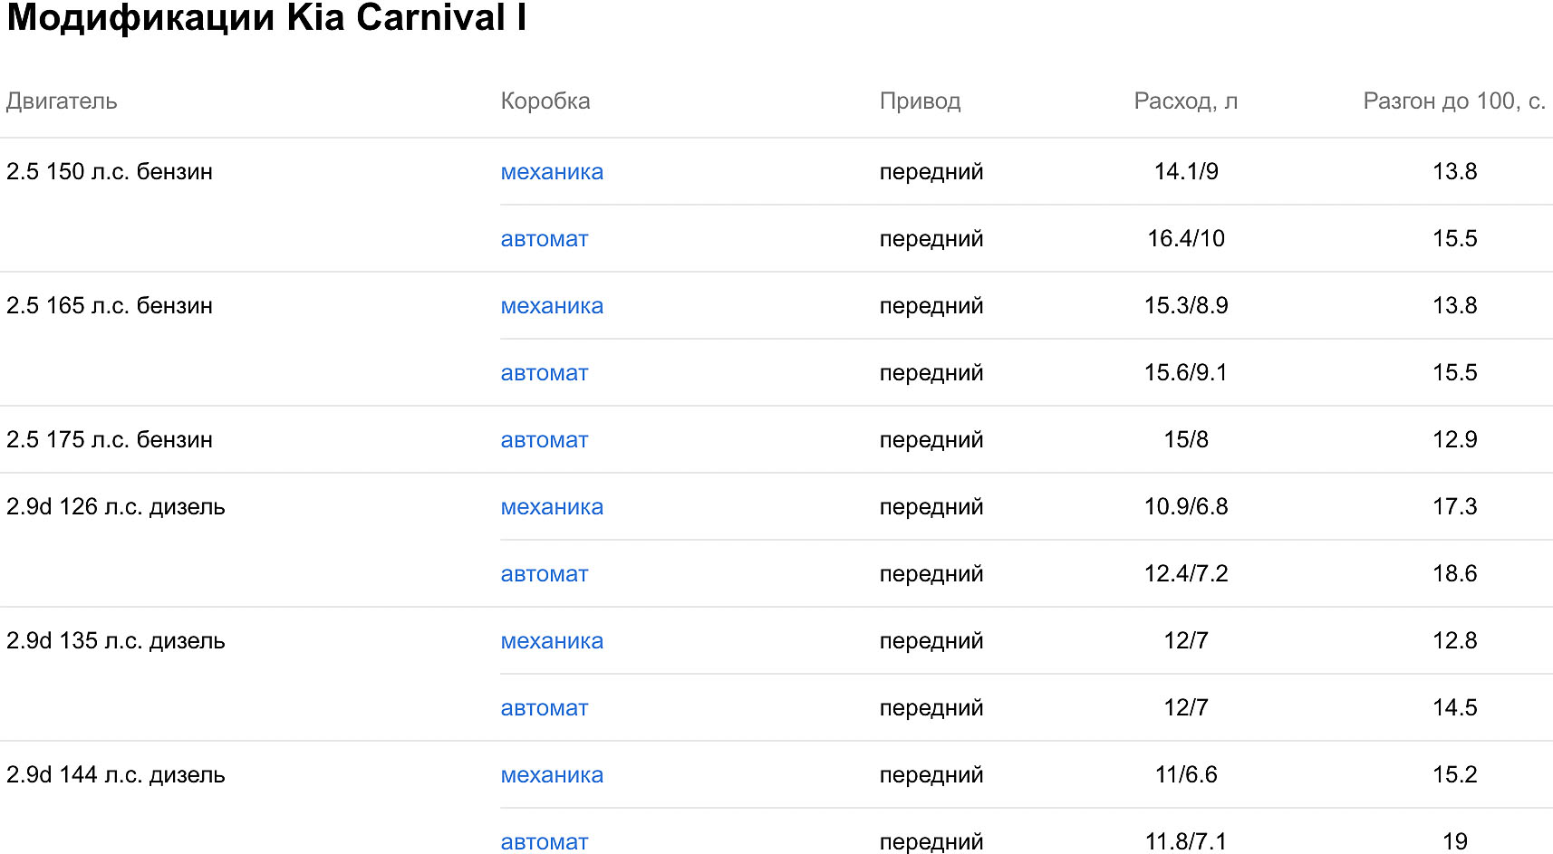Click the Двигатель column header
The image size is (1553, 854).
[62, 101]
